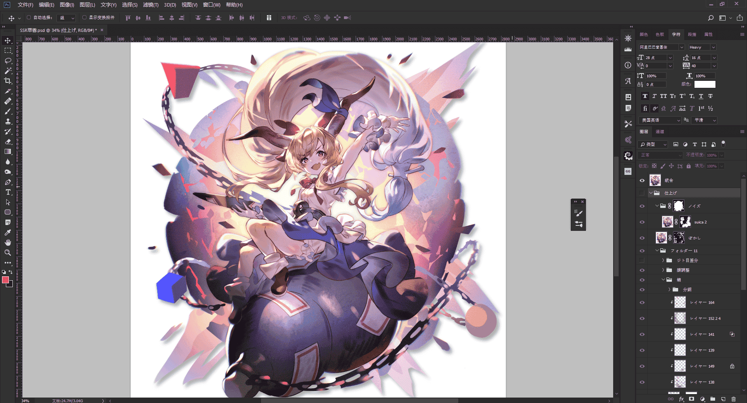The image size is (747, 403).
Task: Select the Lasso tool
Action: (x=8, y=61)
